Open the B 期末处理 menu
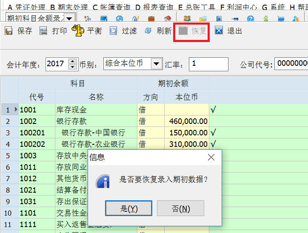 click(x=69, y=7)
